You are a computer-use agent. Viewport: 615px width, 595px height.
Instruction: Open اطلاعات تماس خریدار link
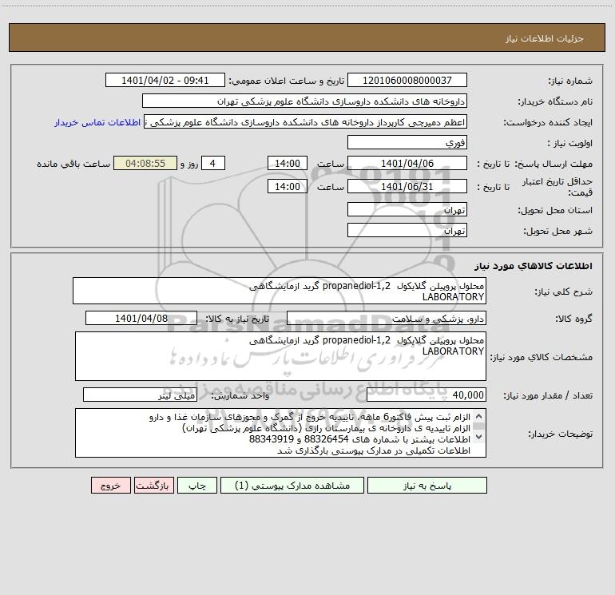pos(97,122)
